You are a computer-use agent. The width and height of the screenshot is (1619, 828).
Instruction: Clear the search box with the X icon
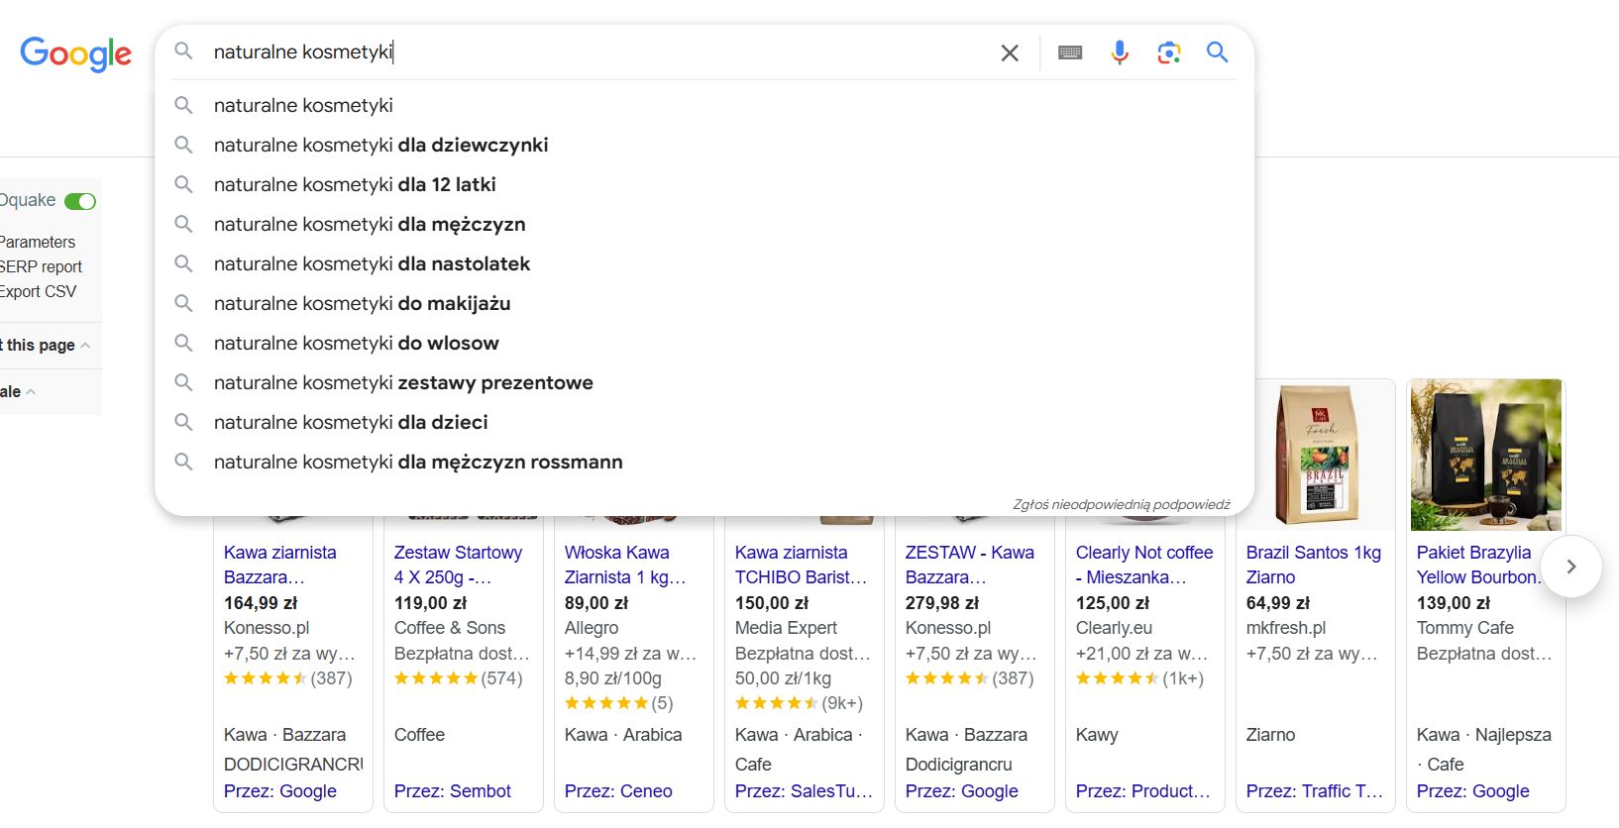pos(1010,52)
